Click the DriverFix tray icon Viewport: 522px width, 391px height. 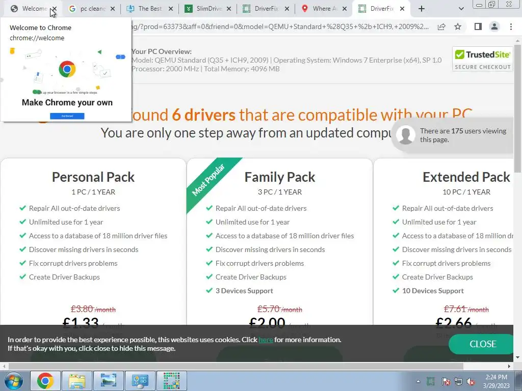[x=430, y=381]
